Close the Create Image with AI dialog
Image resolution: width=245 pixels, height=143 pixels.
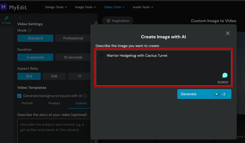[228, 33]
